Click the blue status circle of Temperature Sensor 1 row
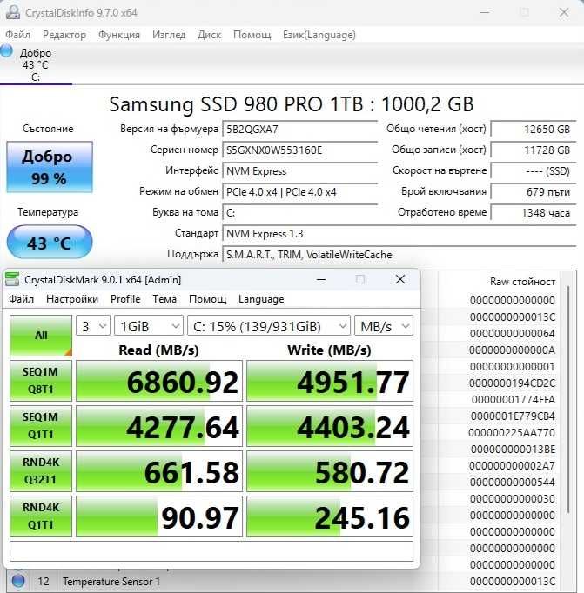The image size is (584, 593). click(18, 581)
